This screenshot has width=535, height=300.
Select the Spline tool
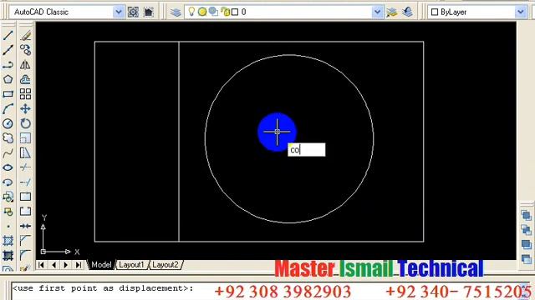click(8, 153)
